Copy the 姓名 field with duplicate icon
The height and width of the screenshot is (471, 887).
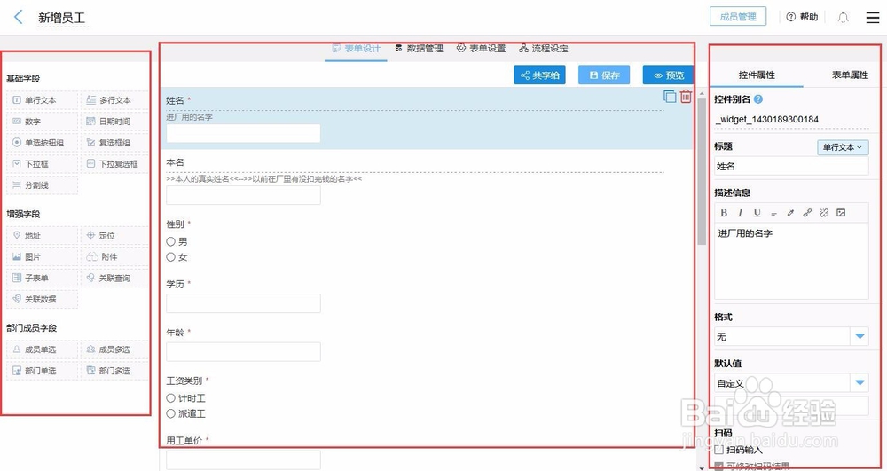tap(670, 96)
